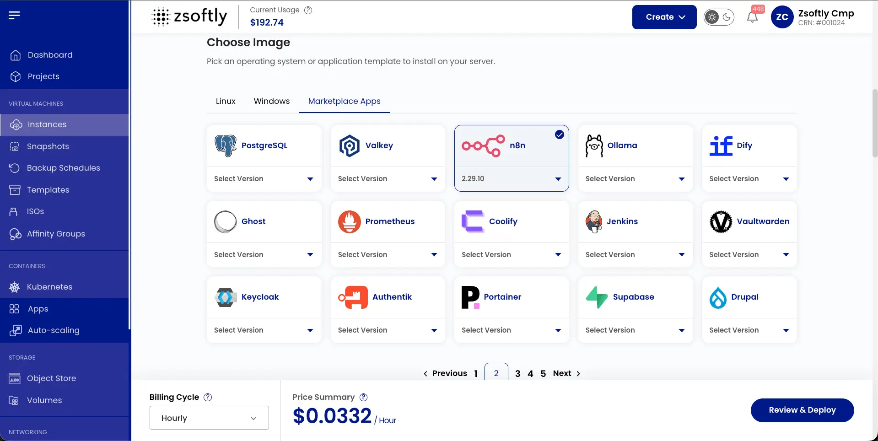
Task: Switch to the Linux tab
Action: click(226, 101)
